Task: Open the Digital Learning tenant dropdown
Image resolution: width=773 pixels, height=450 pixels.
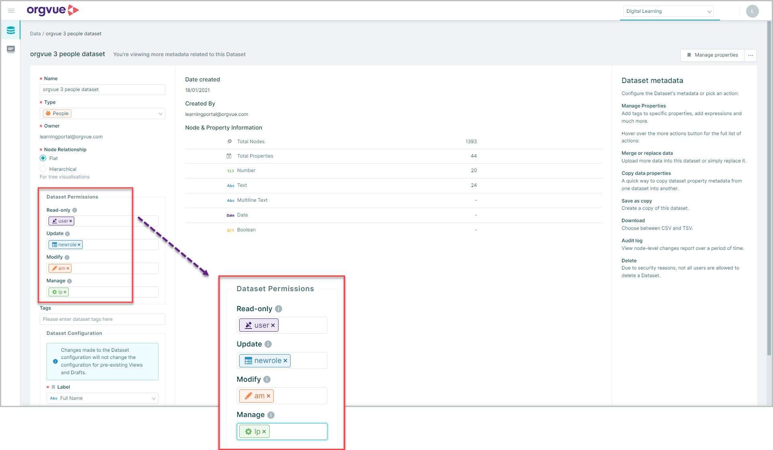Action: [x=669, y=11]
